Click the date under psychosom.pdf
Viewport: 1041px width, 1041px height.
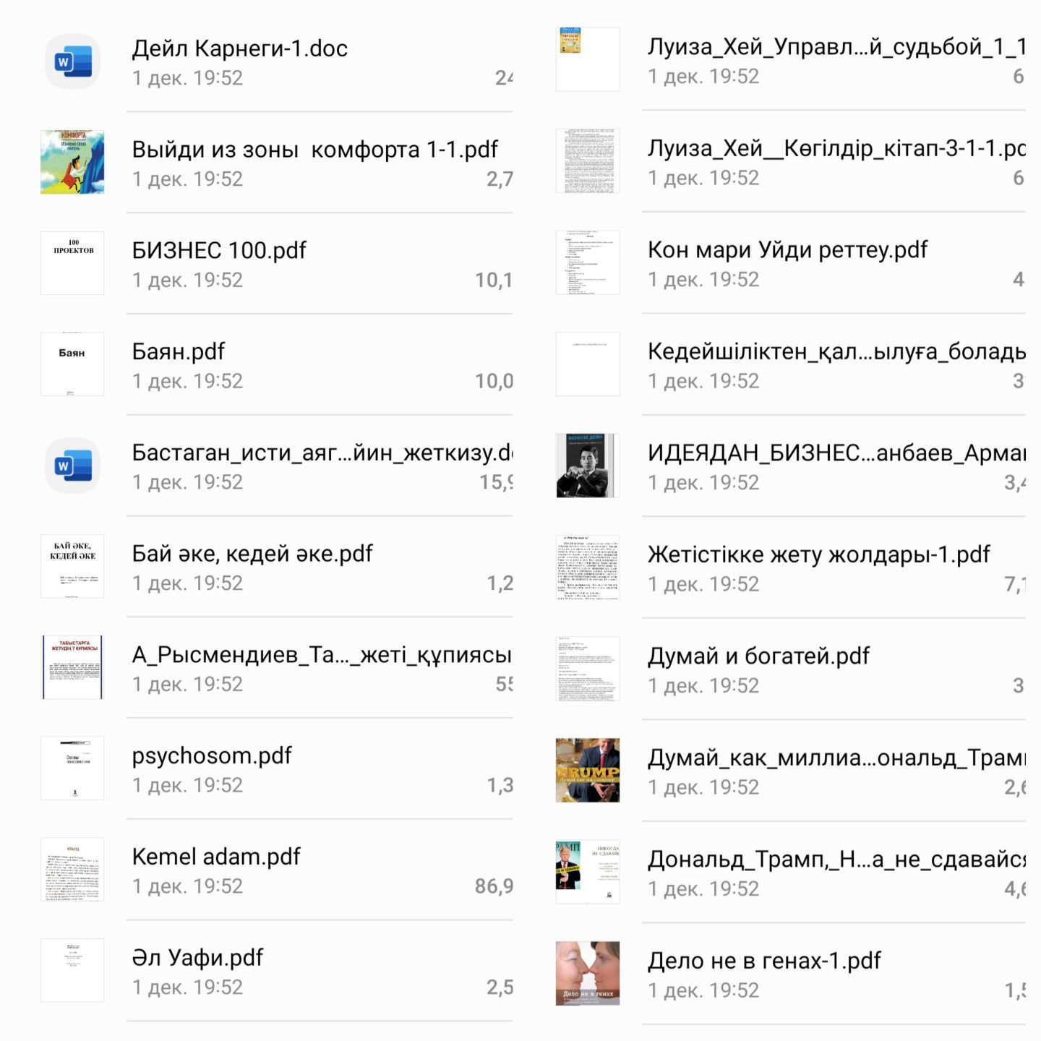[x=187, y=785]
